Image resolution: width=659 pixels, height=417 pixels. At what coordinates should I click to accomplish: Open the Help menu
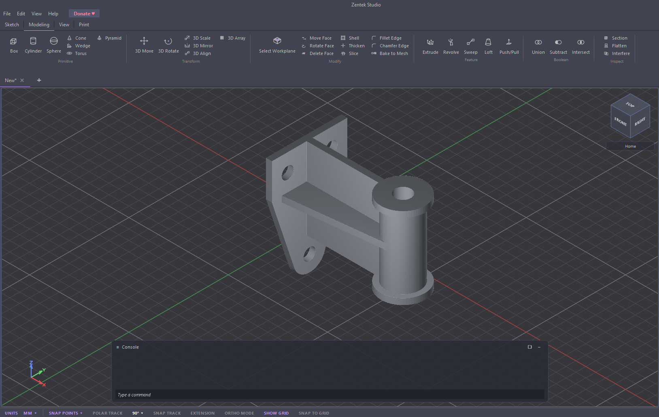click(x=53, y=14)
